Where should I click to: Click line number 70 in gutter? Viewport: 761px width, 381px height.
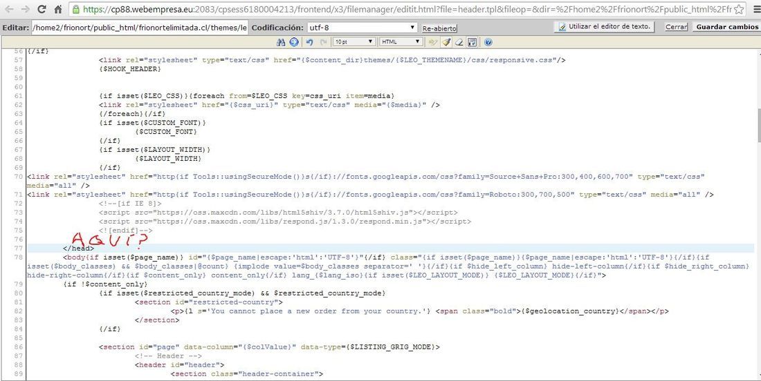(x=19, y=177)
